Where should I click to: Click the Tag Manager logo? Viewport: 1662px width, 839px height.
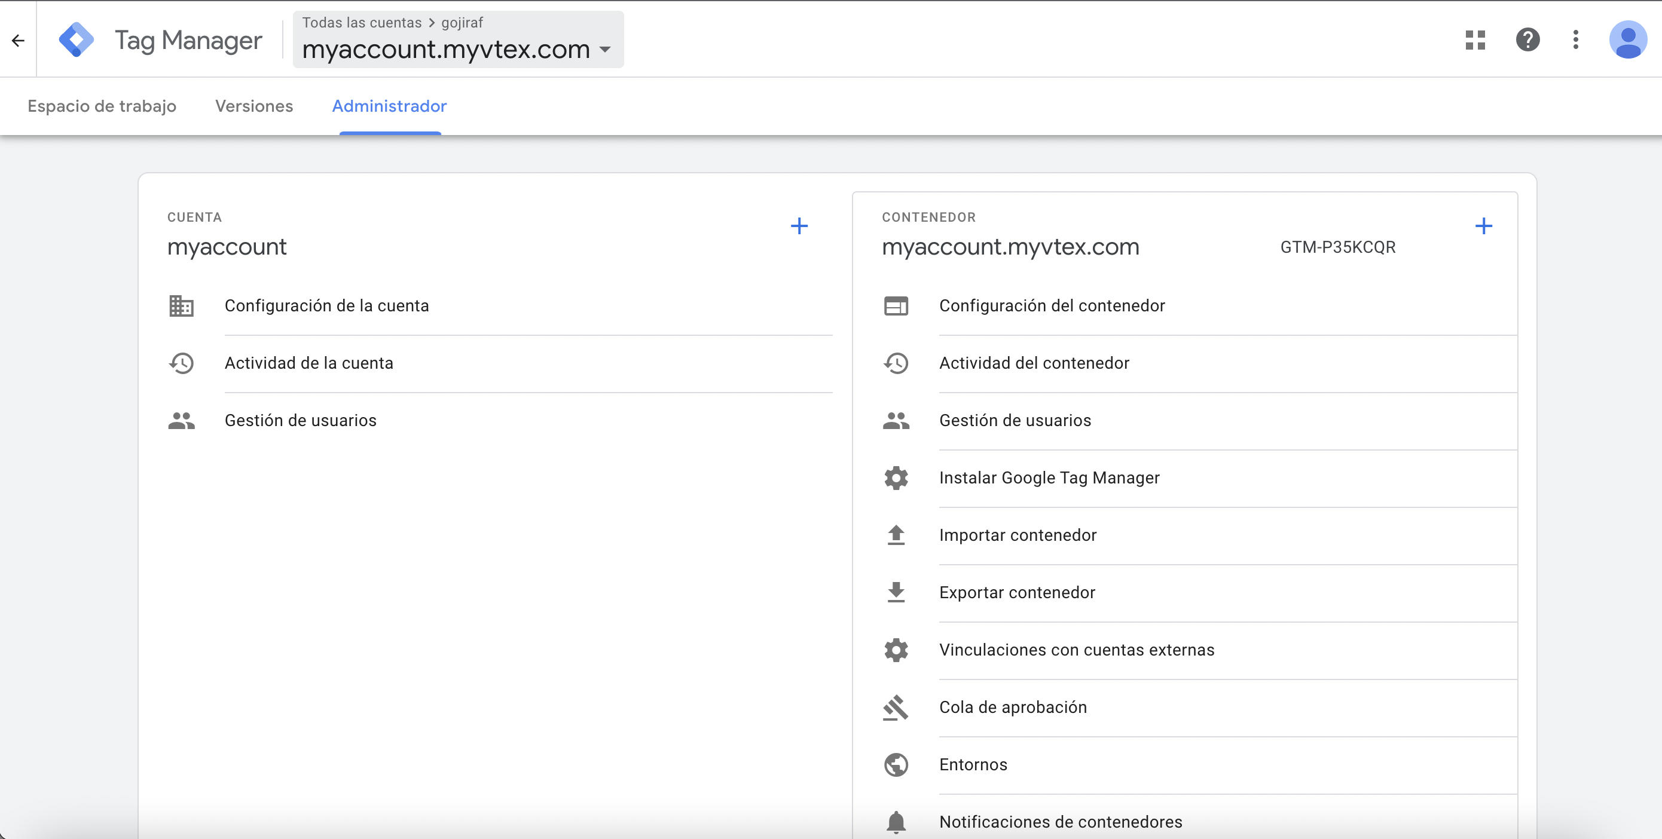[76, 40]
